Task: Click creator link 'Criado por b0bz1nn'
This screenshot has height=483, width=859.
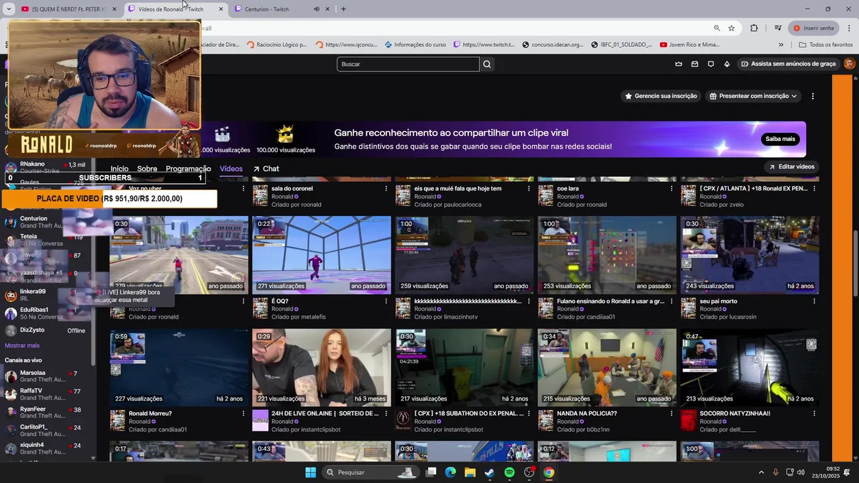Action: [x=583, y=430]
